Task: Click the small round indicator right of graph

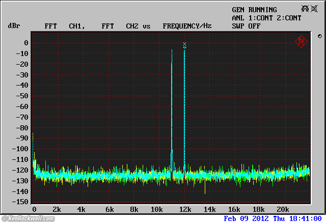Action: pos(319,36)
